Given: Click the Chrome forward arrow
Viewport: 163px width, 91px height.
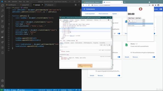Looking at the screenshot, I should click(86, 5).
